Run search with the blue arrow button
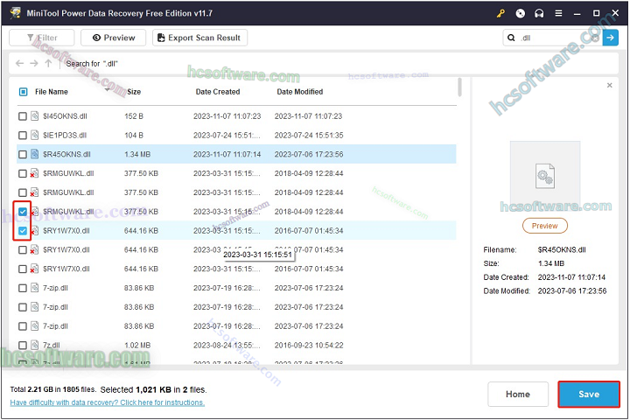 pyautogui.click(x=611, y=38)
